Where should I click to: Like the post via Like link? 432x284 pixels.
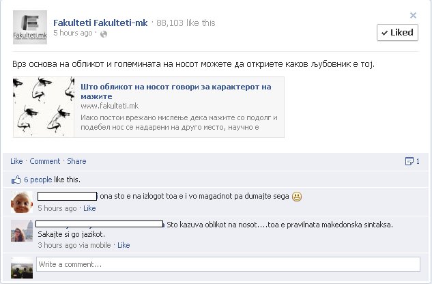(x=16, y=161)
